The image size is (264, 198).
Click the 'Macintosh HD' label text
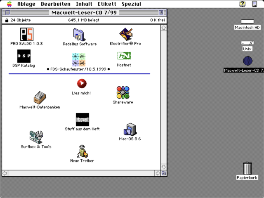click(247, 28)
